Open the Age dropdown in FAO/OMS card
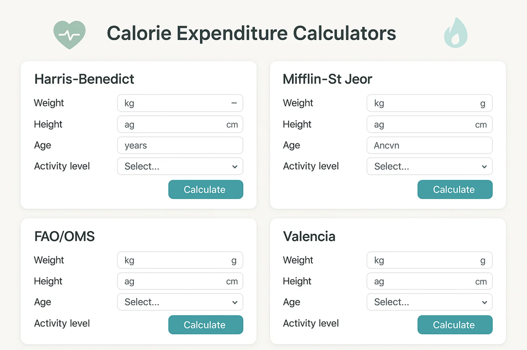 180,302
